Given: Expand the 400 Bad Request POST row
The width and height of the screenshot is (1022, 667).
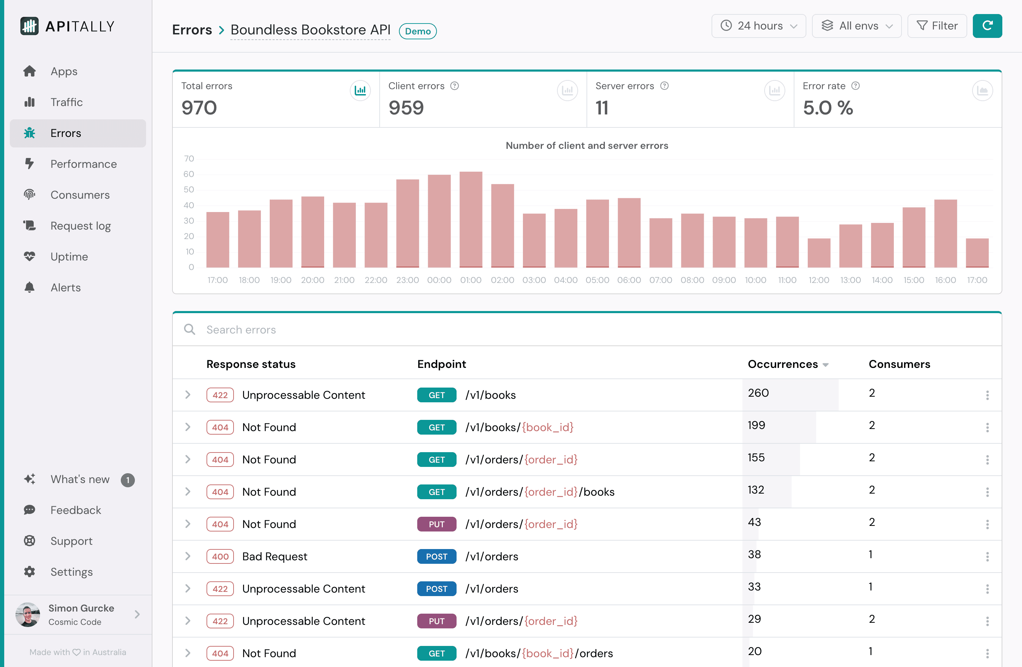Looking at the screenshot, I should coord(188,556).
